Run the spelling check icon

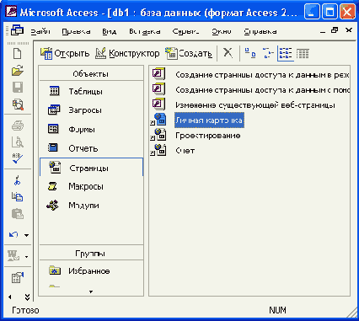click(18, 158)
